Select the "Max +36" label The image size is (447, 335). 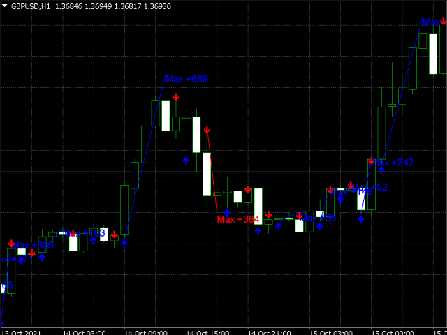point(318,218)
